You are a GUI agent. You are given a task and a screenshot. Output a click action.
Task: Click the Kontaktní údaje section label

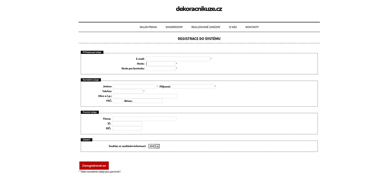tap(91, 80)
